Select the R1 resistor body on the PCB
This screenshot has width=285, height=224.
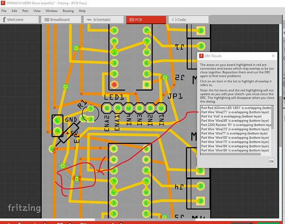(x=69, y=133)
